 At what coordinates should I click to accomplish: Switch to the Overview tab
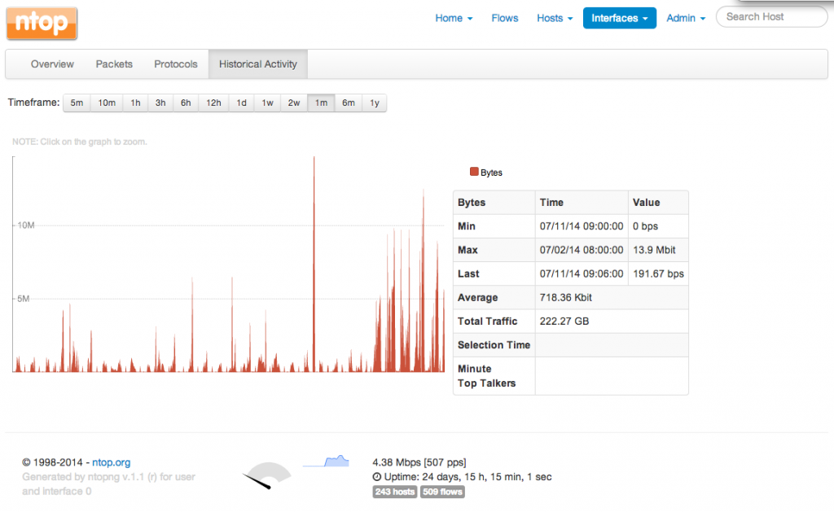[52, 64]
